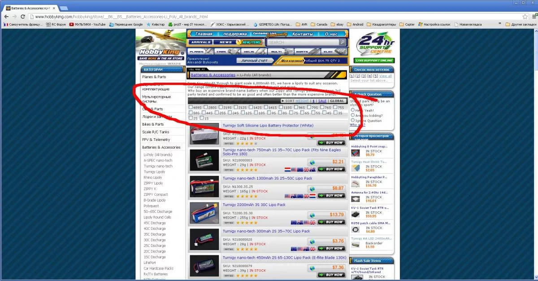Screen dimensions: 538x281
Task: Reload the page with the refresh icon
Action: click(x=22, y=17)
